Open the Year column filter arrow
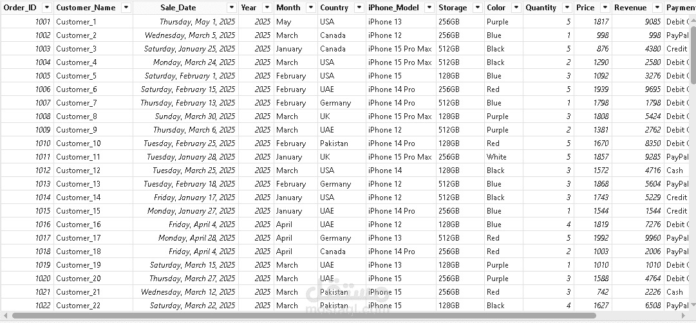Viewport: 696px width, 323px height. (267, 8)
